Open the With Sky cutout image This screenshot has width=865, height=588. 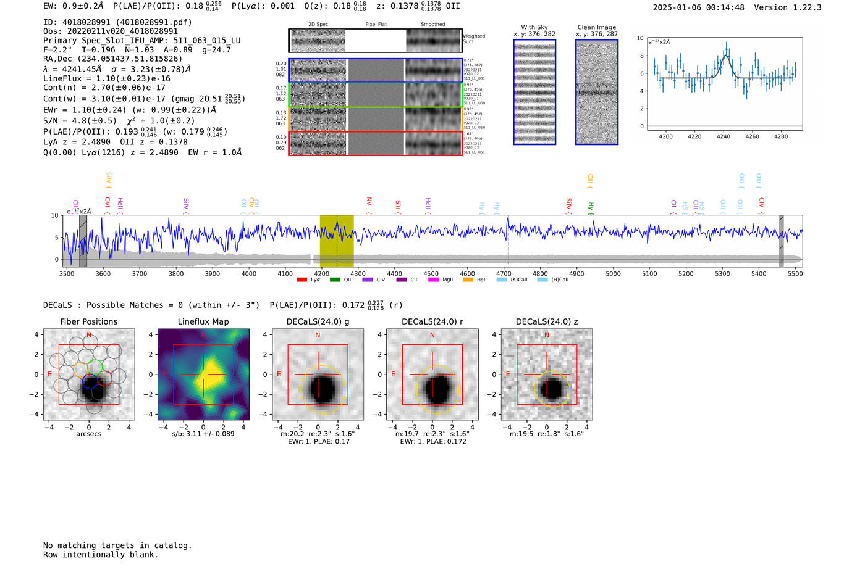click(x=534, y=92)
